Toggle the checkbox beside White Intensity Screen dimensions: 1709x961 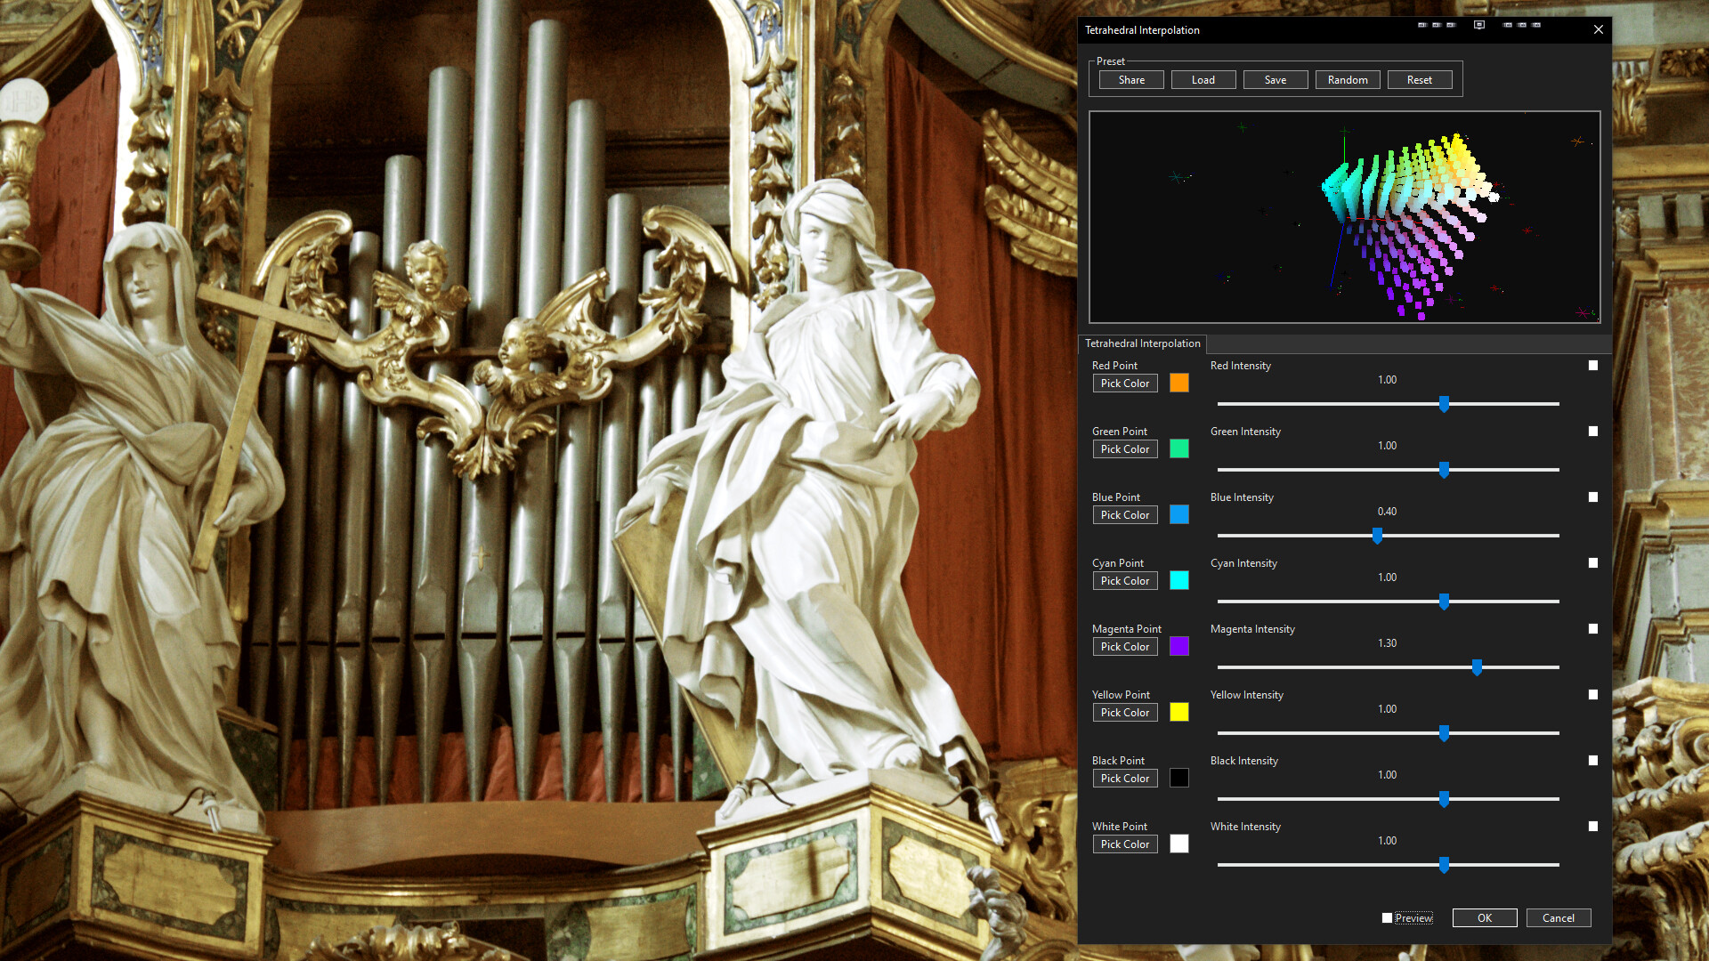pyautogui.click(x=1593, y=827)
